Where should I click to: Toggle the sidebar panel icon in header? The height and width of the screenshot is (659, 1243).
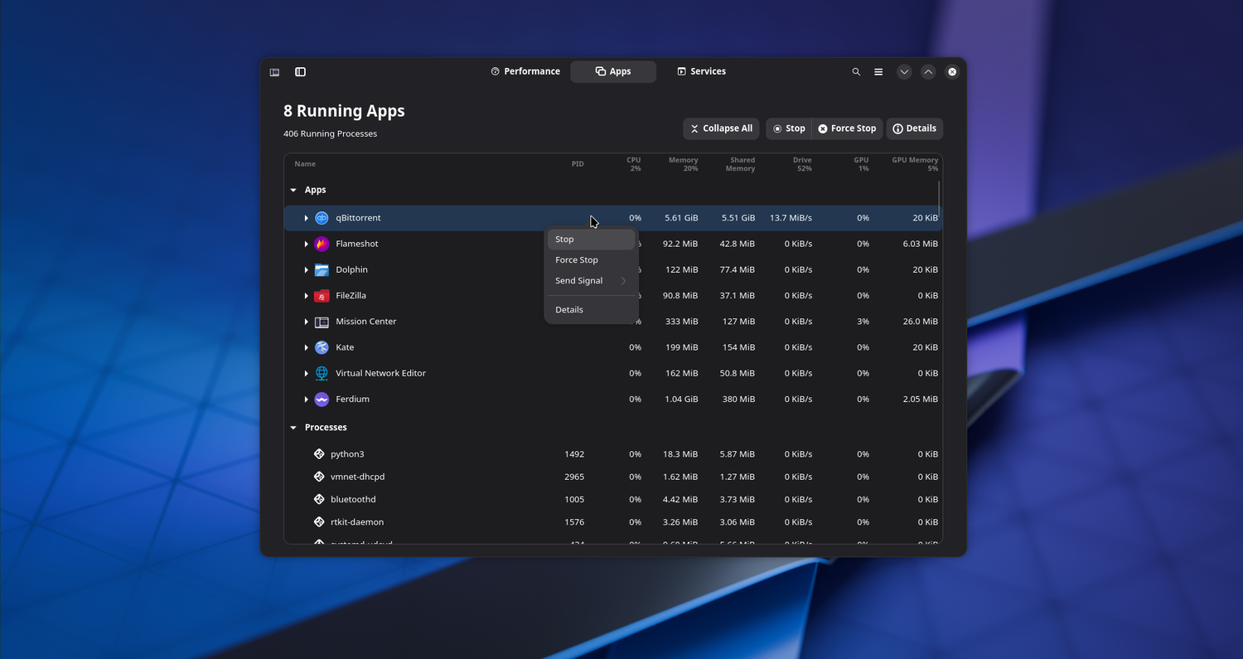point(301,72)
